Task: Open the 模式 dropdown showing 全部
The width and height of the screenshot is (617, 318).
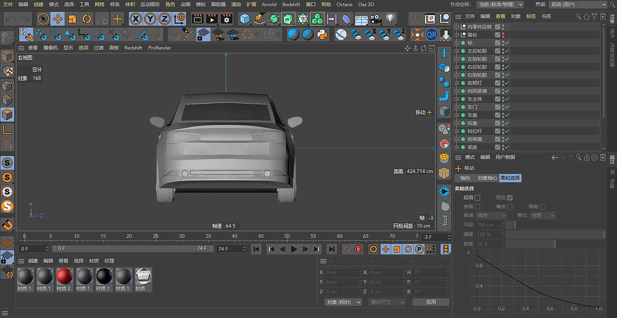Action: tap(542, 215)
